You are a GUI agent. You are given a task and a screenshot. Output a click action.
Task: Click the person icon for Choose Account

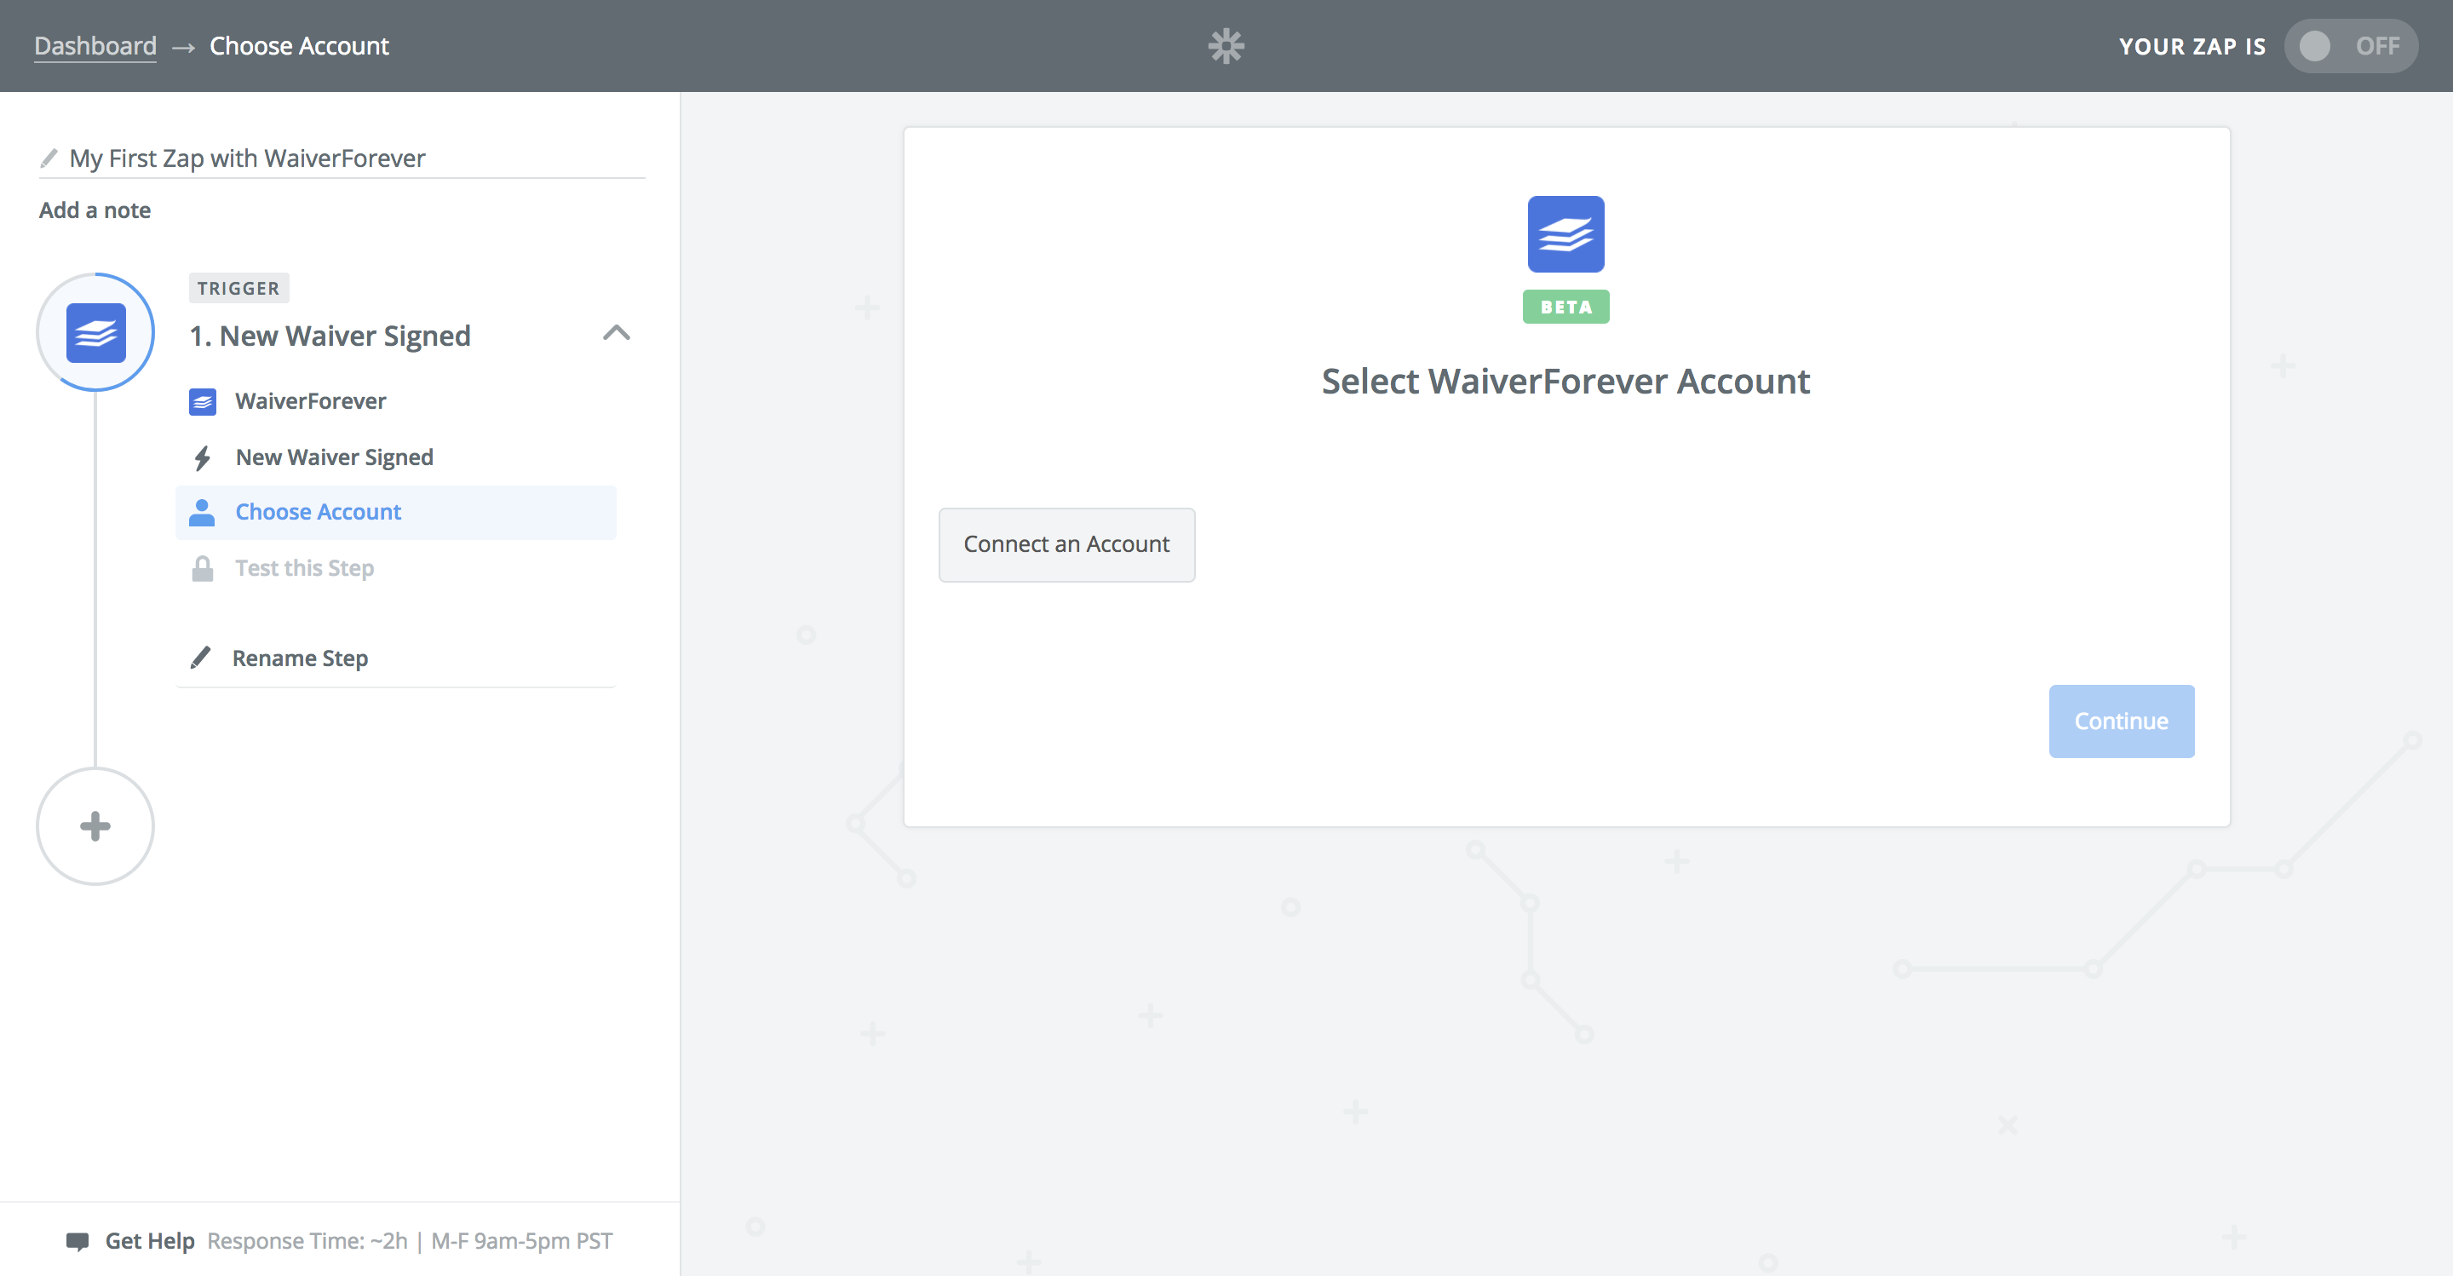(202, 512)
